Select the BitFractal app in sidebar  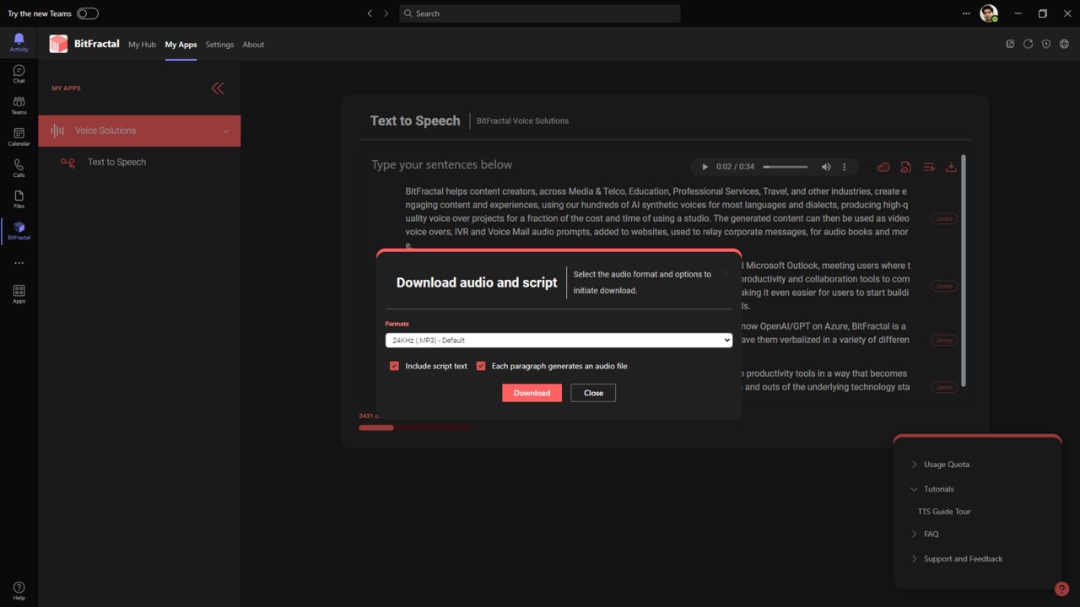point(19,231)
